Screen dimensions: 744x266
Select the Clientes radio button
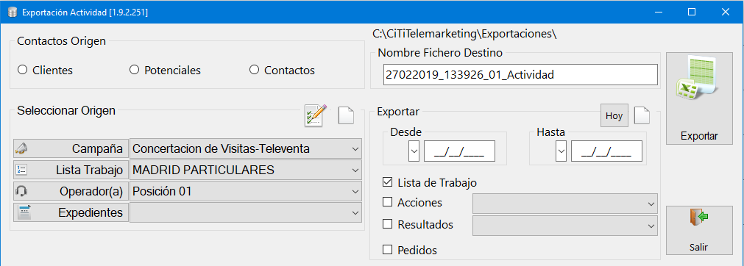[x=22, y=71]
